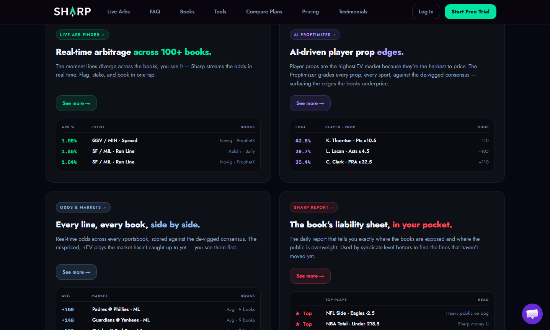Click the "K. Thornton · Pts u10.5" prop
Screen dimensions: 550x330
point(351,140)
